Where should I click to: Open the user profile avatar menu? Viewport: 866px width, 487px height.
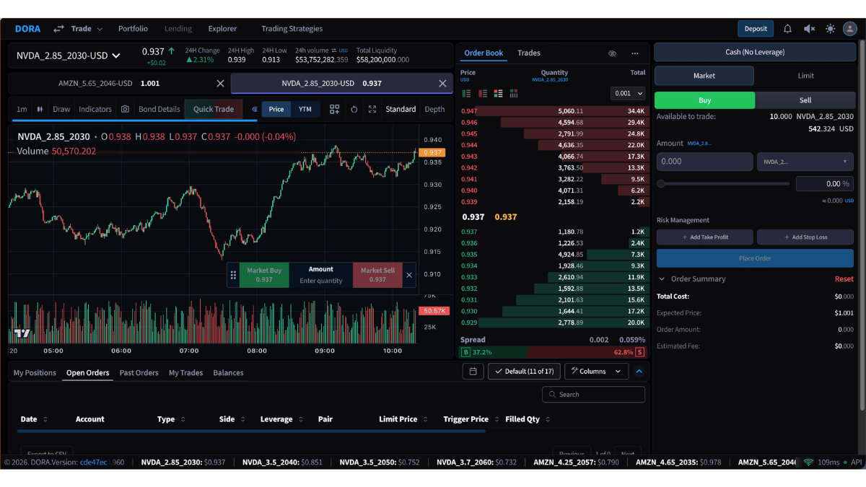click(x=850, y=29)
